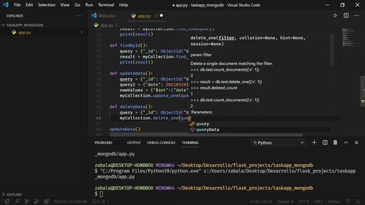Open the Run menu
365x205 pixels.
point(89,5)
